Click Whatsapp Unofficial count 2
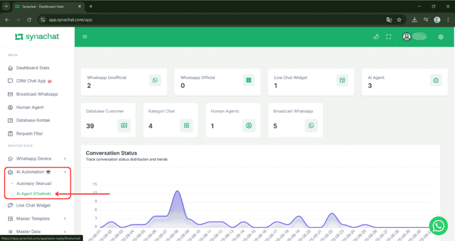 (x=89, y=86)
